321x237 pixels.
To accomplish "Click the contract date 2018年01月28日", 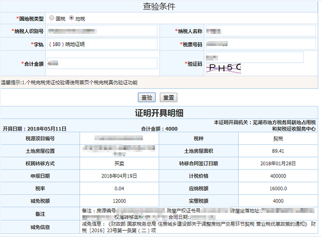I will click(278, 163).
